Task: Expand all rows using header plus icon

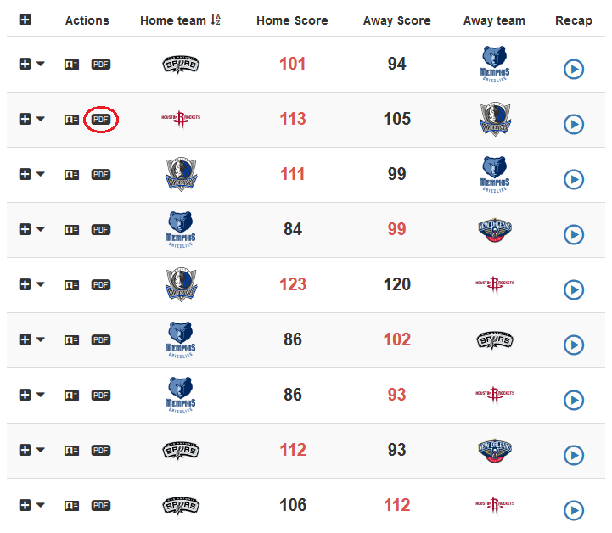Action: coord(25,20)
